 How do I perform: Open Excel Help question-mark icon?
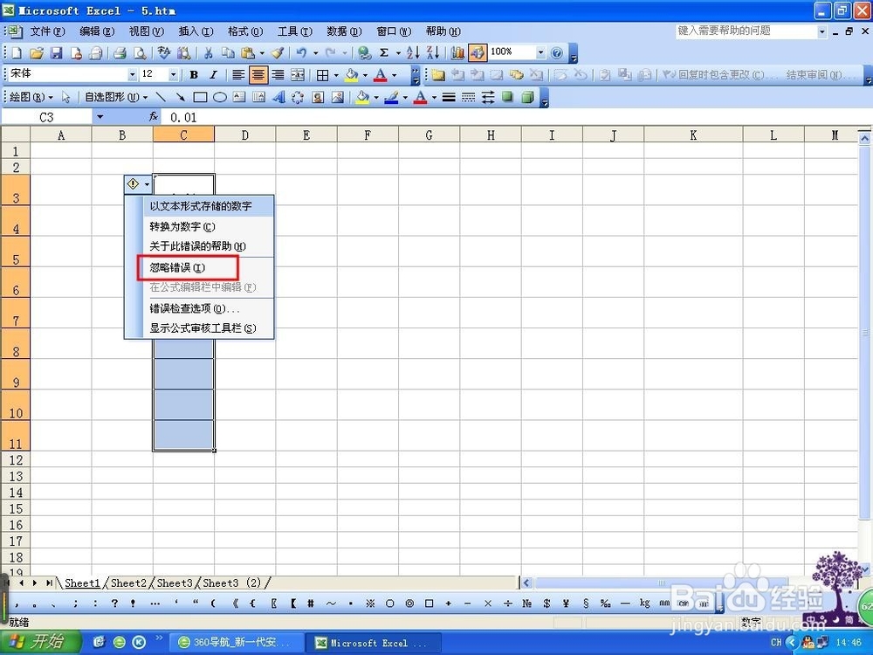557,53
